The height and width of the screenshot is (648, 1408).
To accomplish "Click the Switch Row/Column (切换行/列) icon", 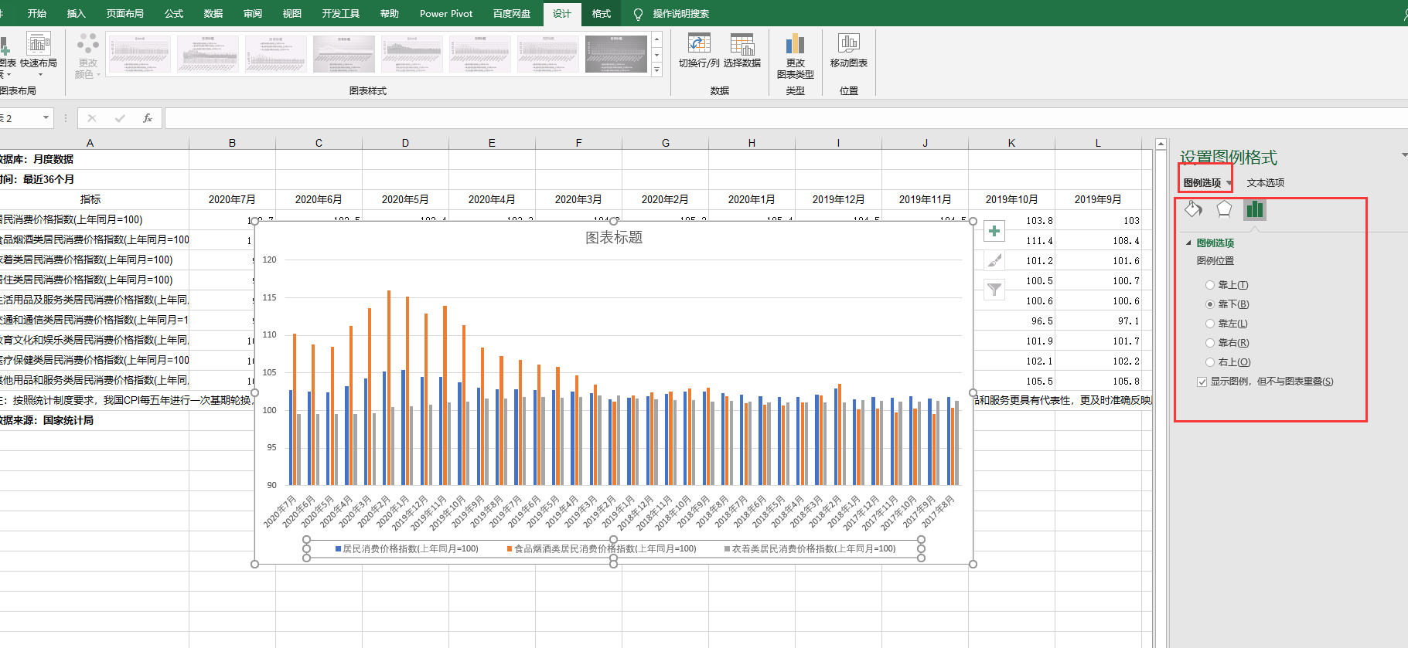I will coord(699,45).
